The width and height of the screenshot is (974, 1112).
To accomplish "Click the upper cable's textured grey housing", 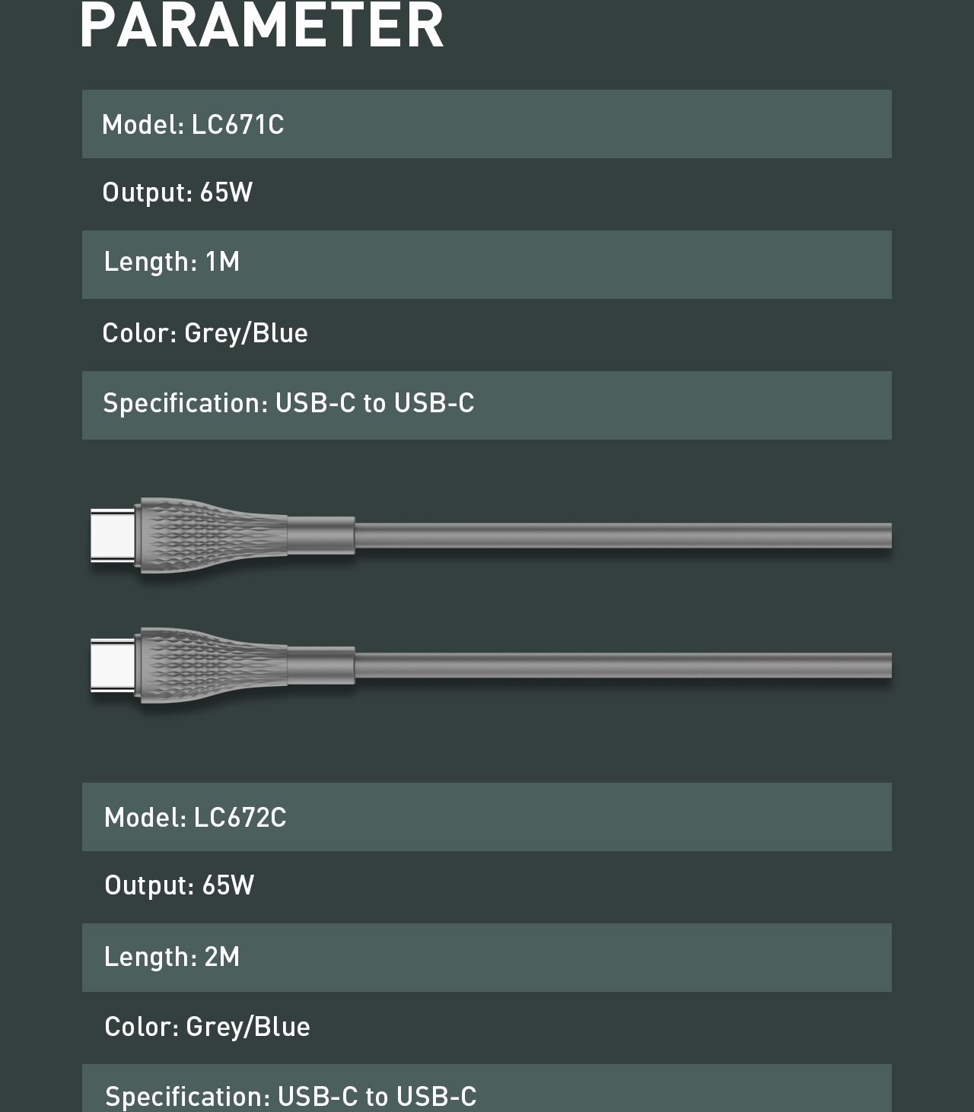I will point(212,535).
